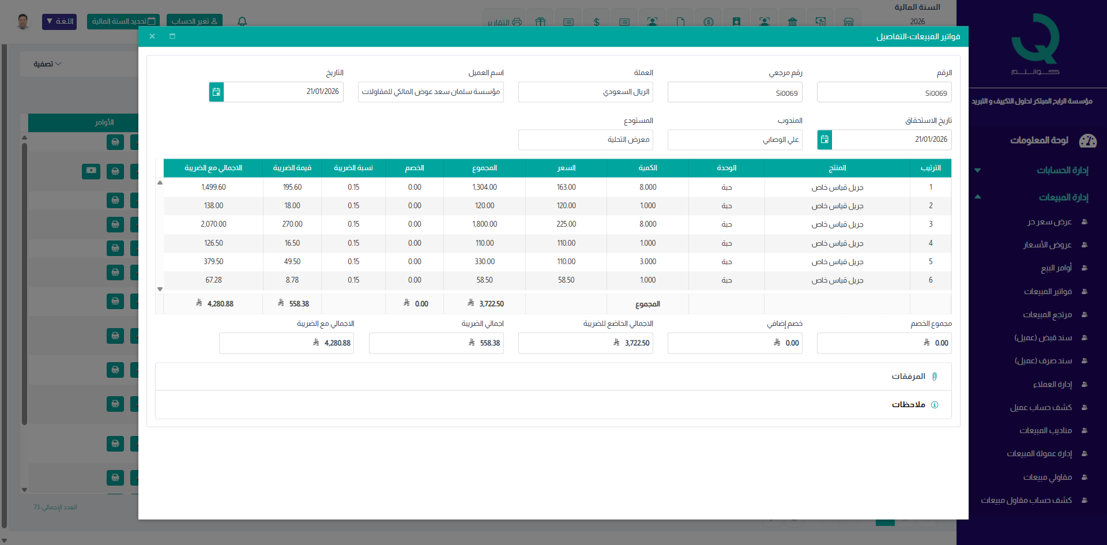Click the bank building toolbar icon

(x=792, y=22)
